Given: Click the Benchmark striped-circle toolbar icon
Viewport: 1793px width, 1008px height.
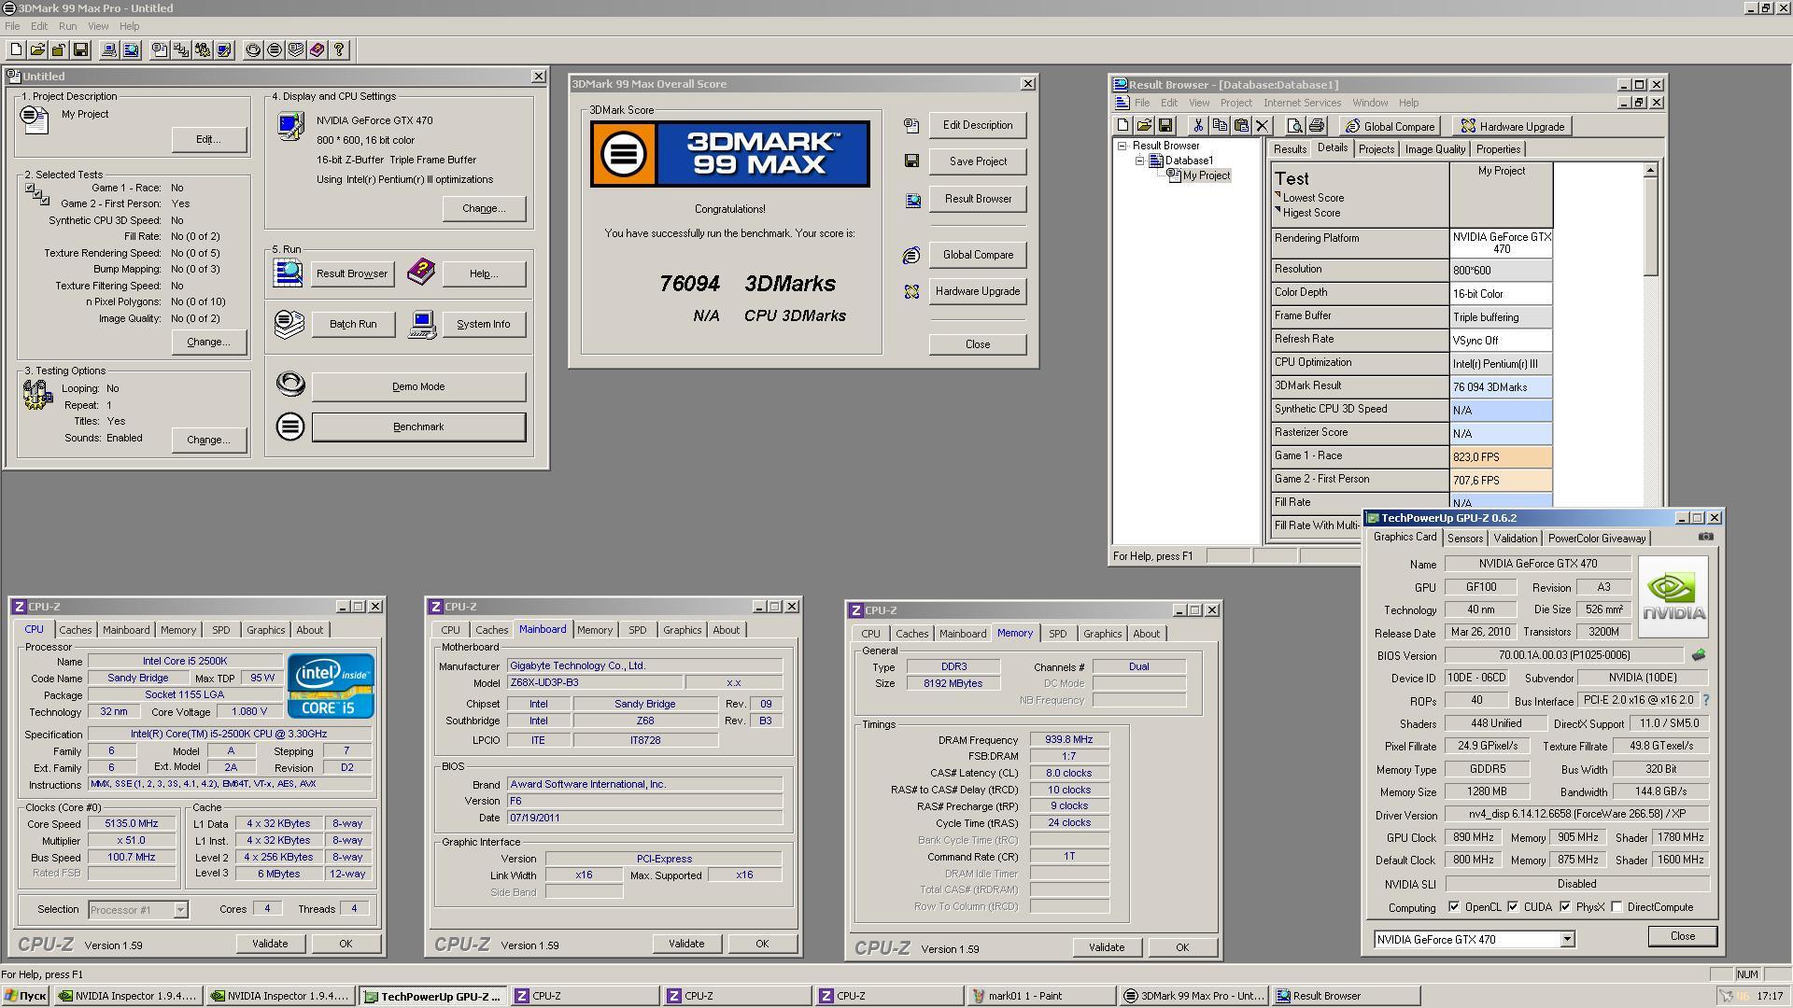Looking at the screenshot, I should tap(275, 50).
